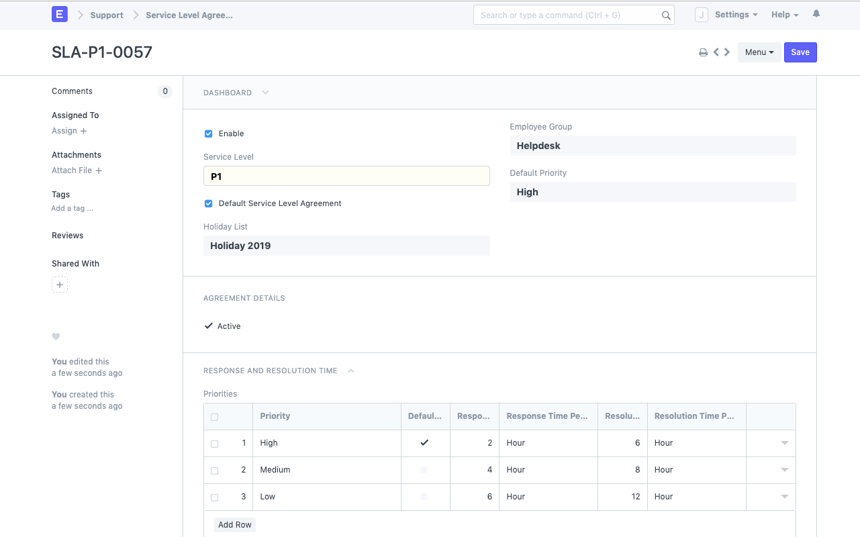Image resolution: width=860 pixels, height=537 pixels.
Task: Navigate to Support via breadcrumb
Action: pos(106,15)
